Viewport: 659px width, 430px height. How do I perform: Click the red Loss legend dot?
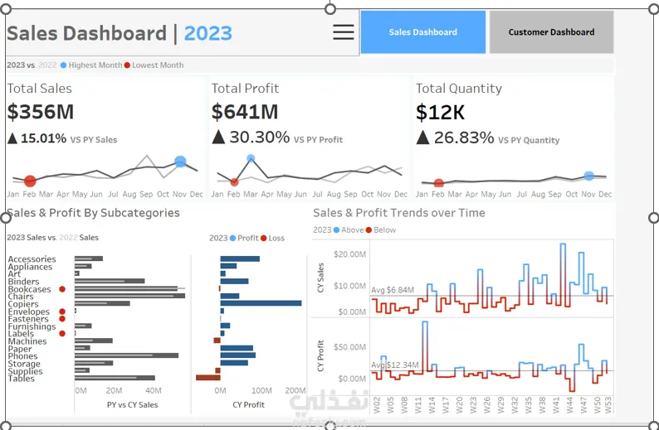coord(263,238)
